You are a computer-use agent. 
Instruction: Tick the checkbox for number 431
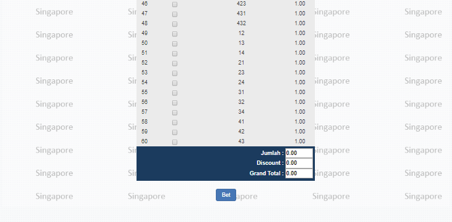[175, 14]
